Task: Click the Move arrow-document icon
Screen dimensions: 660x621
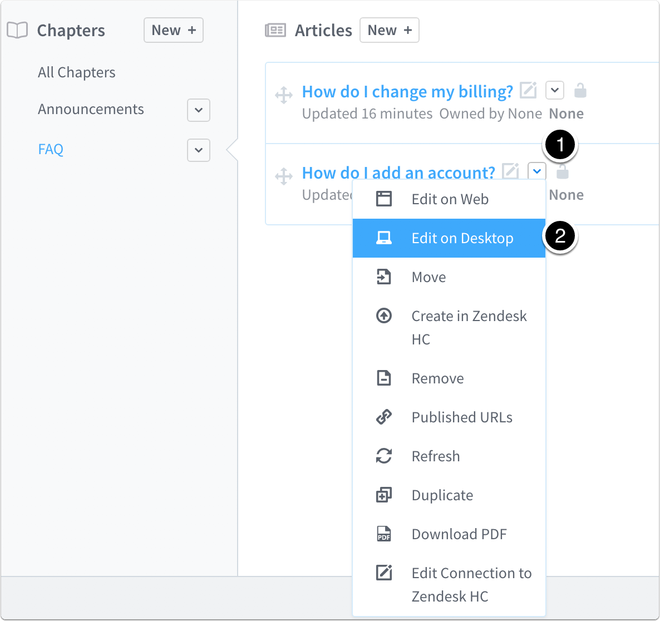Action: (384, 277)
